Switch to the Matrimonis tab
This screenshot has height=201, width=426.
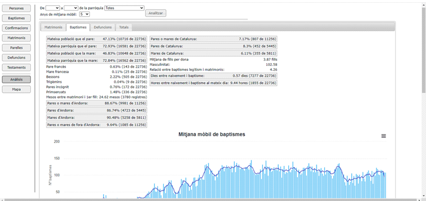point(53,27)
